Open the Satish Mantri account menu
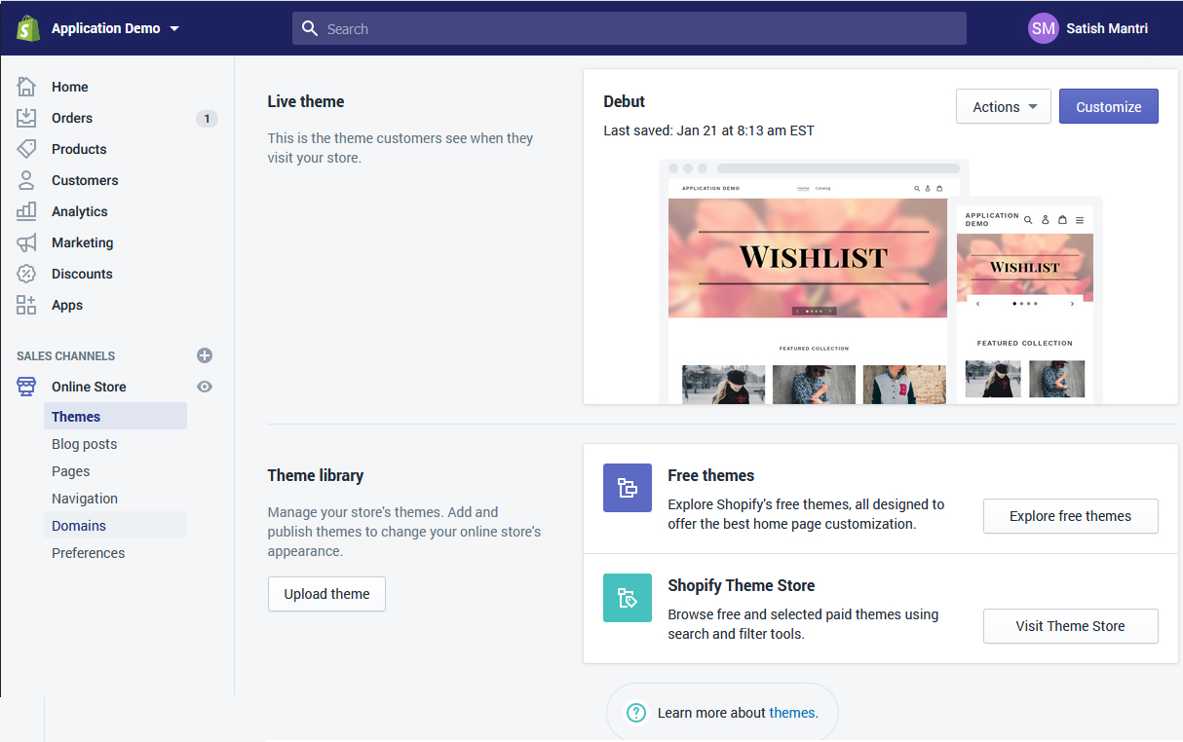 pyautogui.click(x=1088, y=28)
